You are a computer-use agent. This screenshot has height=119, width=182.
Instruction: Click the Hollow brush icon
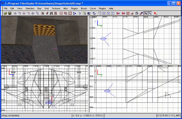pos(70,13)
